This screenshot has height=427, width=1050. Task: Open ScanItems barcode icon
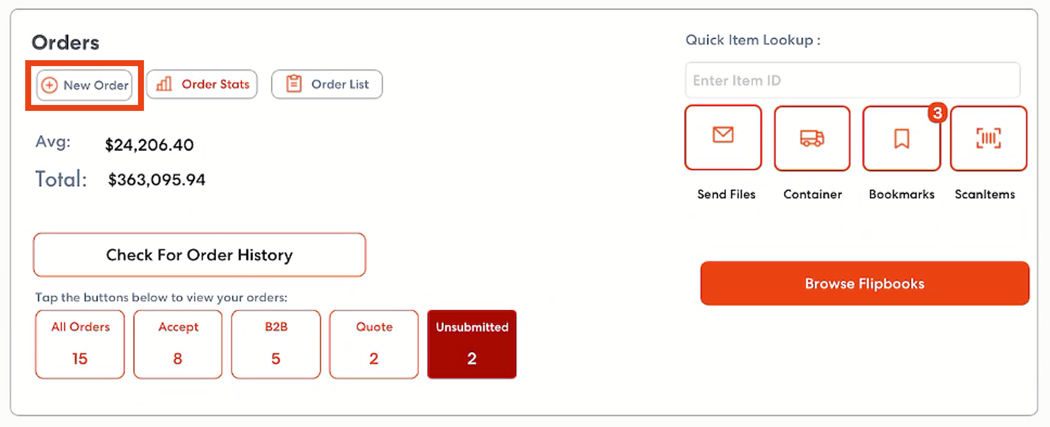tap(988, 138)
